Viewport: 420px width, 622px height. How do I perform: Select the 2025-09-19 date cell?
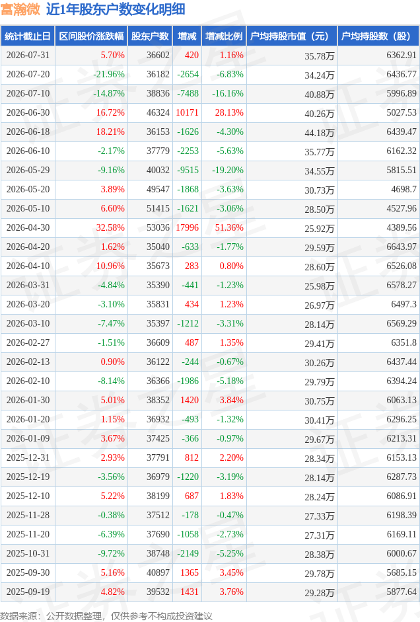(28, 592)
